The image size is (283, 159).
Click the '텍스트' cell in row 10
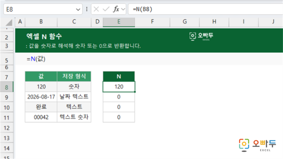[x=74, y=107]
